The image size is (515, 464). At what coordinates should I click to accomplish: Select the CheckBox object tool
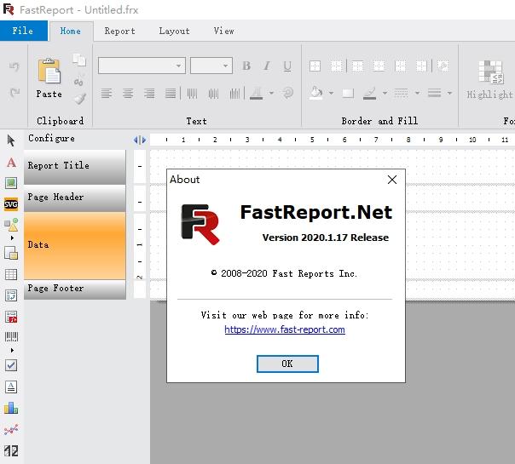pos(11,365)
